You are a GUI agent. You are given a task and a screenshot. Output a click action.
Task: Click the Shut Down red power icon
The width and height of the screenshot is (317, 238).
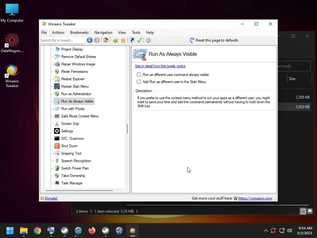tap(57, 146)
